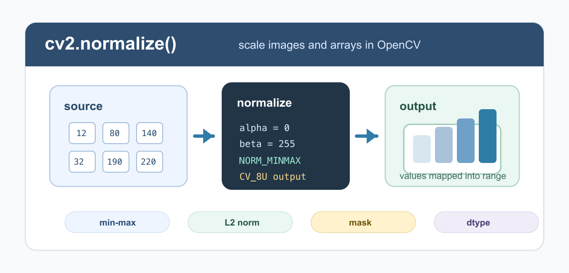Select the beta = 255 line
Viewport: 569px width, 273px height.
[267, 144]
